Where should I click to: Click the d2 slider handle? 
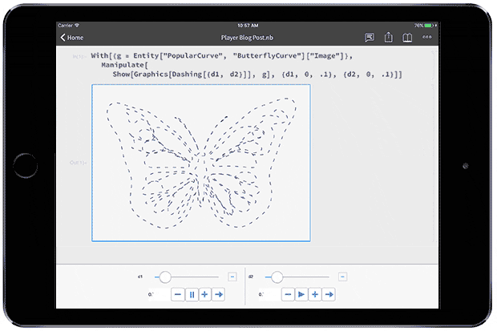click(x=277, y=277)
